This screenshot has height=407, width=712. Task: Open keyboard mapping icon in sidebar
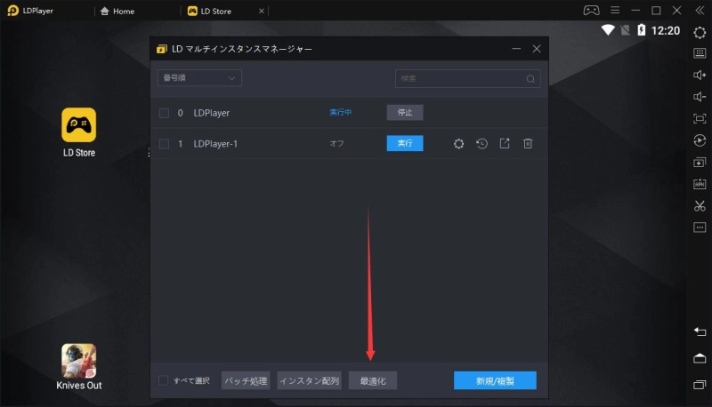click(700, 53)
